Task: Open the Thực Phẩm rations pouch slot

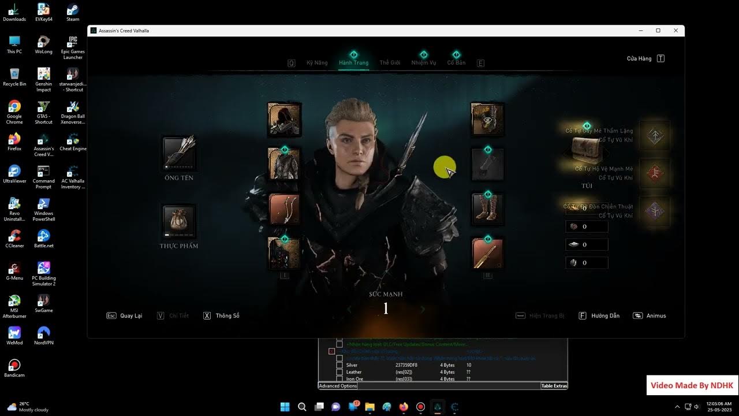Action: pos(179,222)
